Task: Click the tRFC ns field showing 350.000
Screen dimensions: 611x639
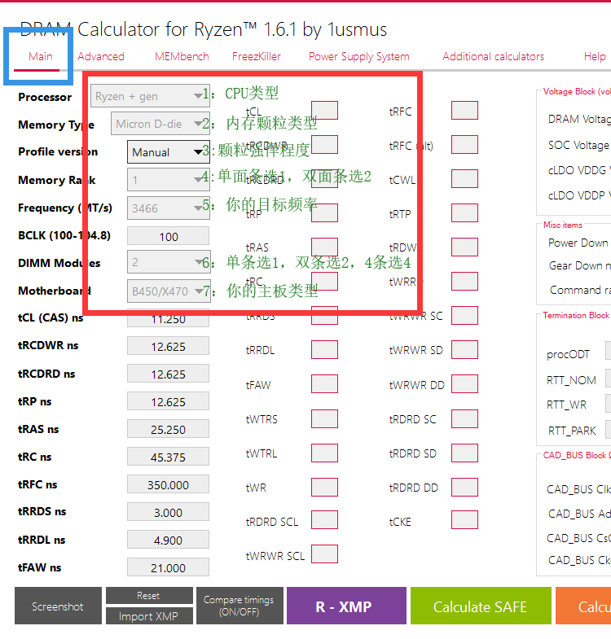Action: (168, 484)
